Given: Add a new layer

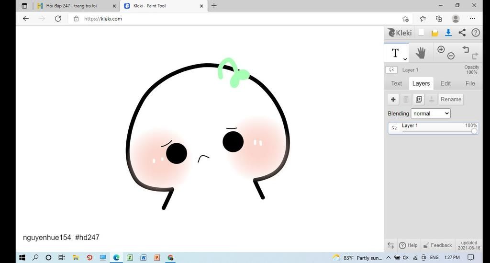Looking at the screenshot, I should [x=393, y=100].
